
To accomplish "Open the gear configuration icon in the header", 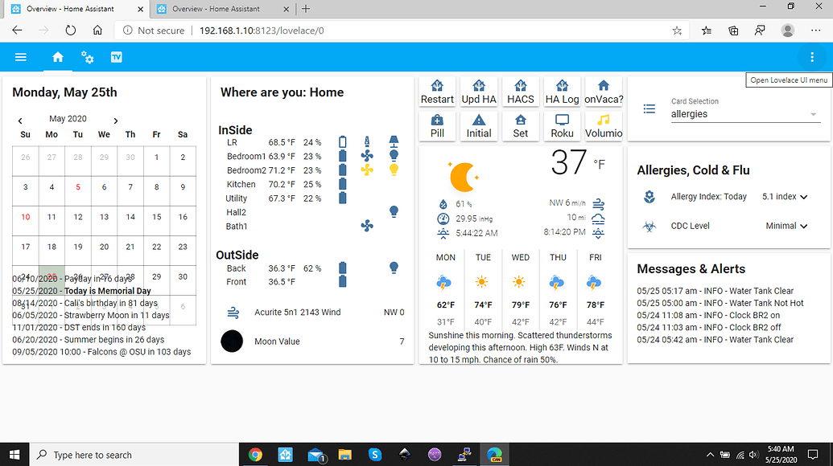I will 87,57.
